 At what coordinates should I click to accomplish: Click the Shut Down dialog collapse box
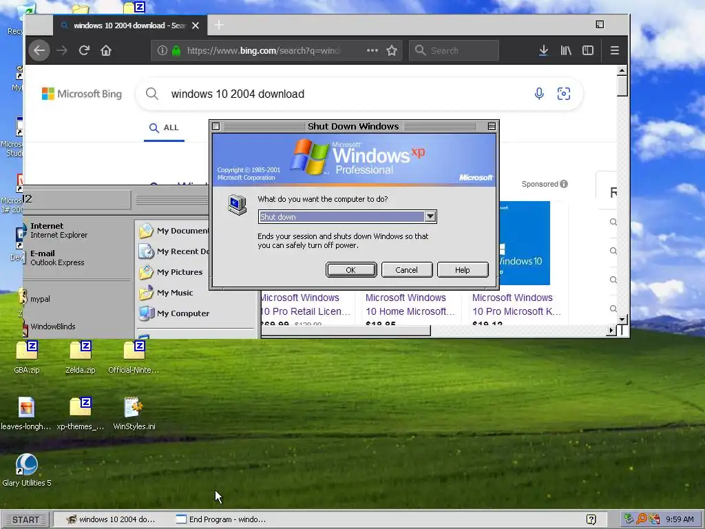coord(492,127)
